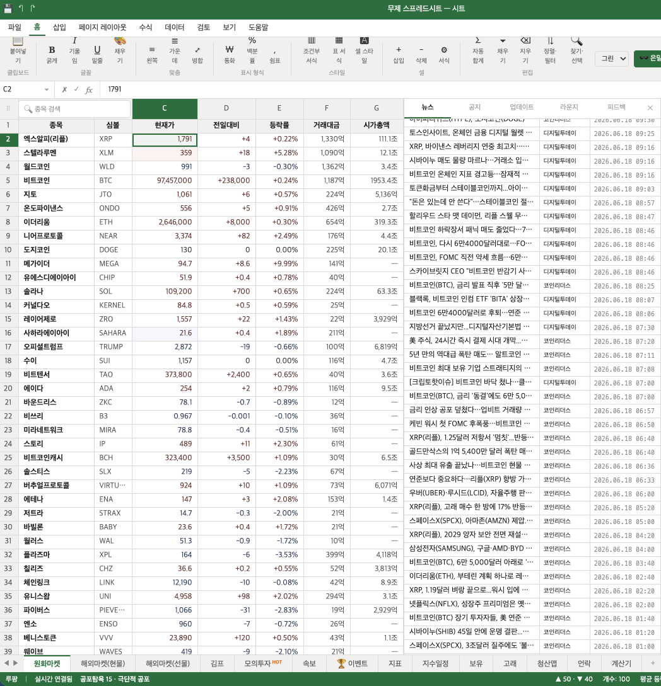The width and height of the screenshot is (661, 686).
Task: Apply the 백분율 percent format
Action: (x=252, y=50)
